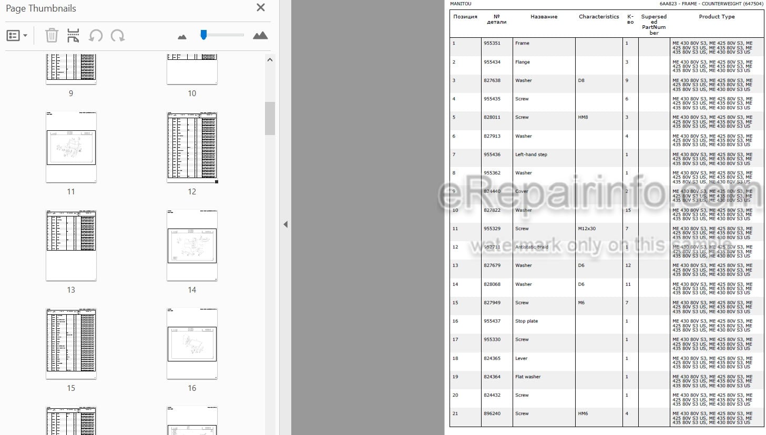Click part number 824432

coord(492,395)
